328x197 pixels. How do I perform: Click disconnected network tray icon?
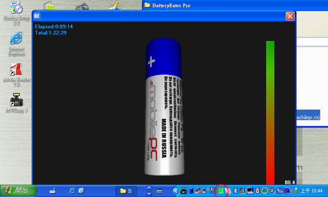click(x=198, y=191)
